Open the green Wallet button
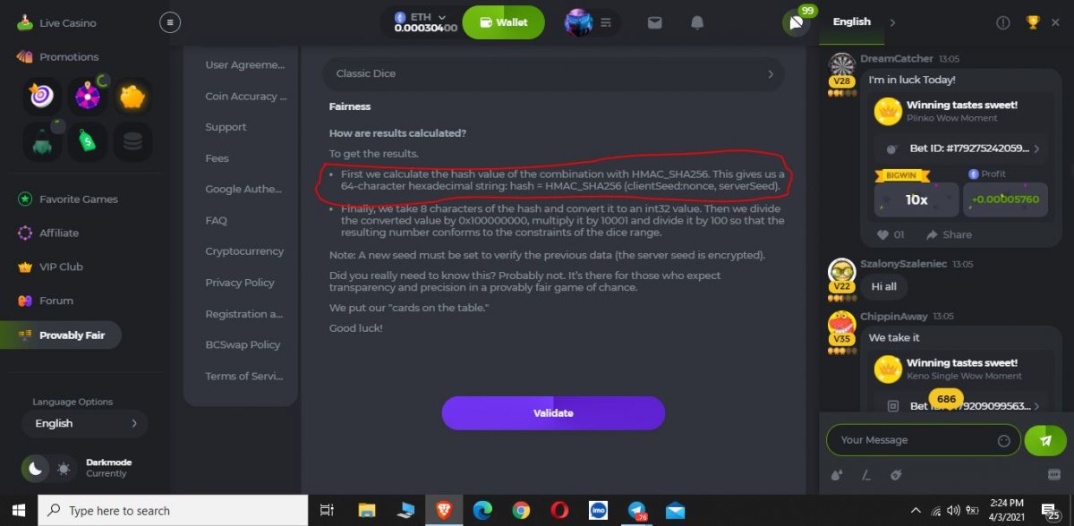The height and width of the screenshot is (526, 1074). coord(504,22)
